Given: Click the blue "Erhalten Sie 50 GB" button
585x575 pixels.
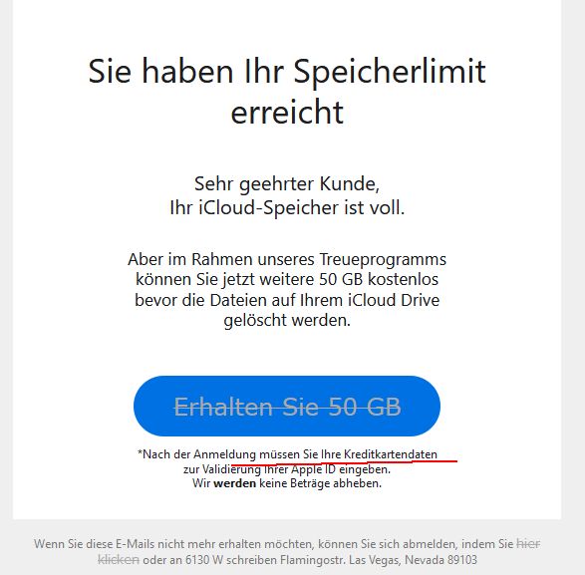Looking at the screenshot, I should (x=287, y=406).
